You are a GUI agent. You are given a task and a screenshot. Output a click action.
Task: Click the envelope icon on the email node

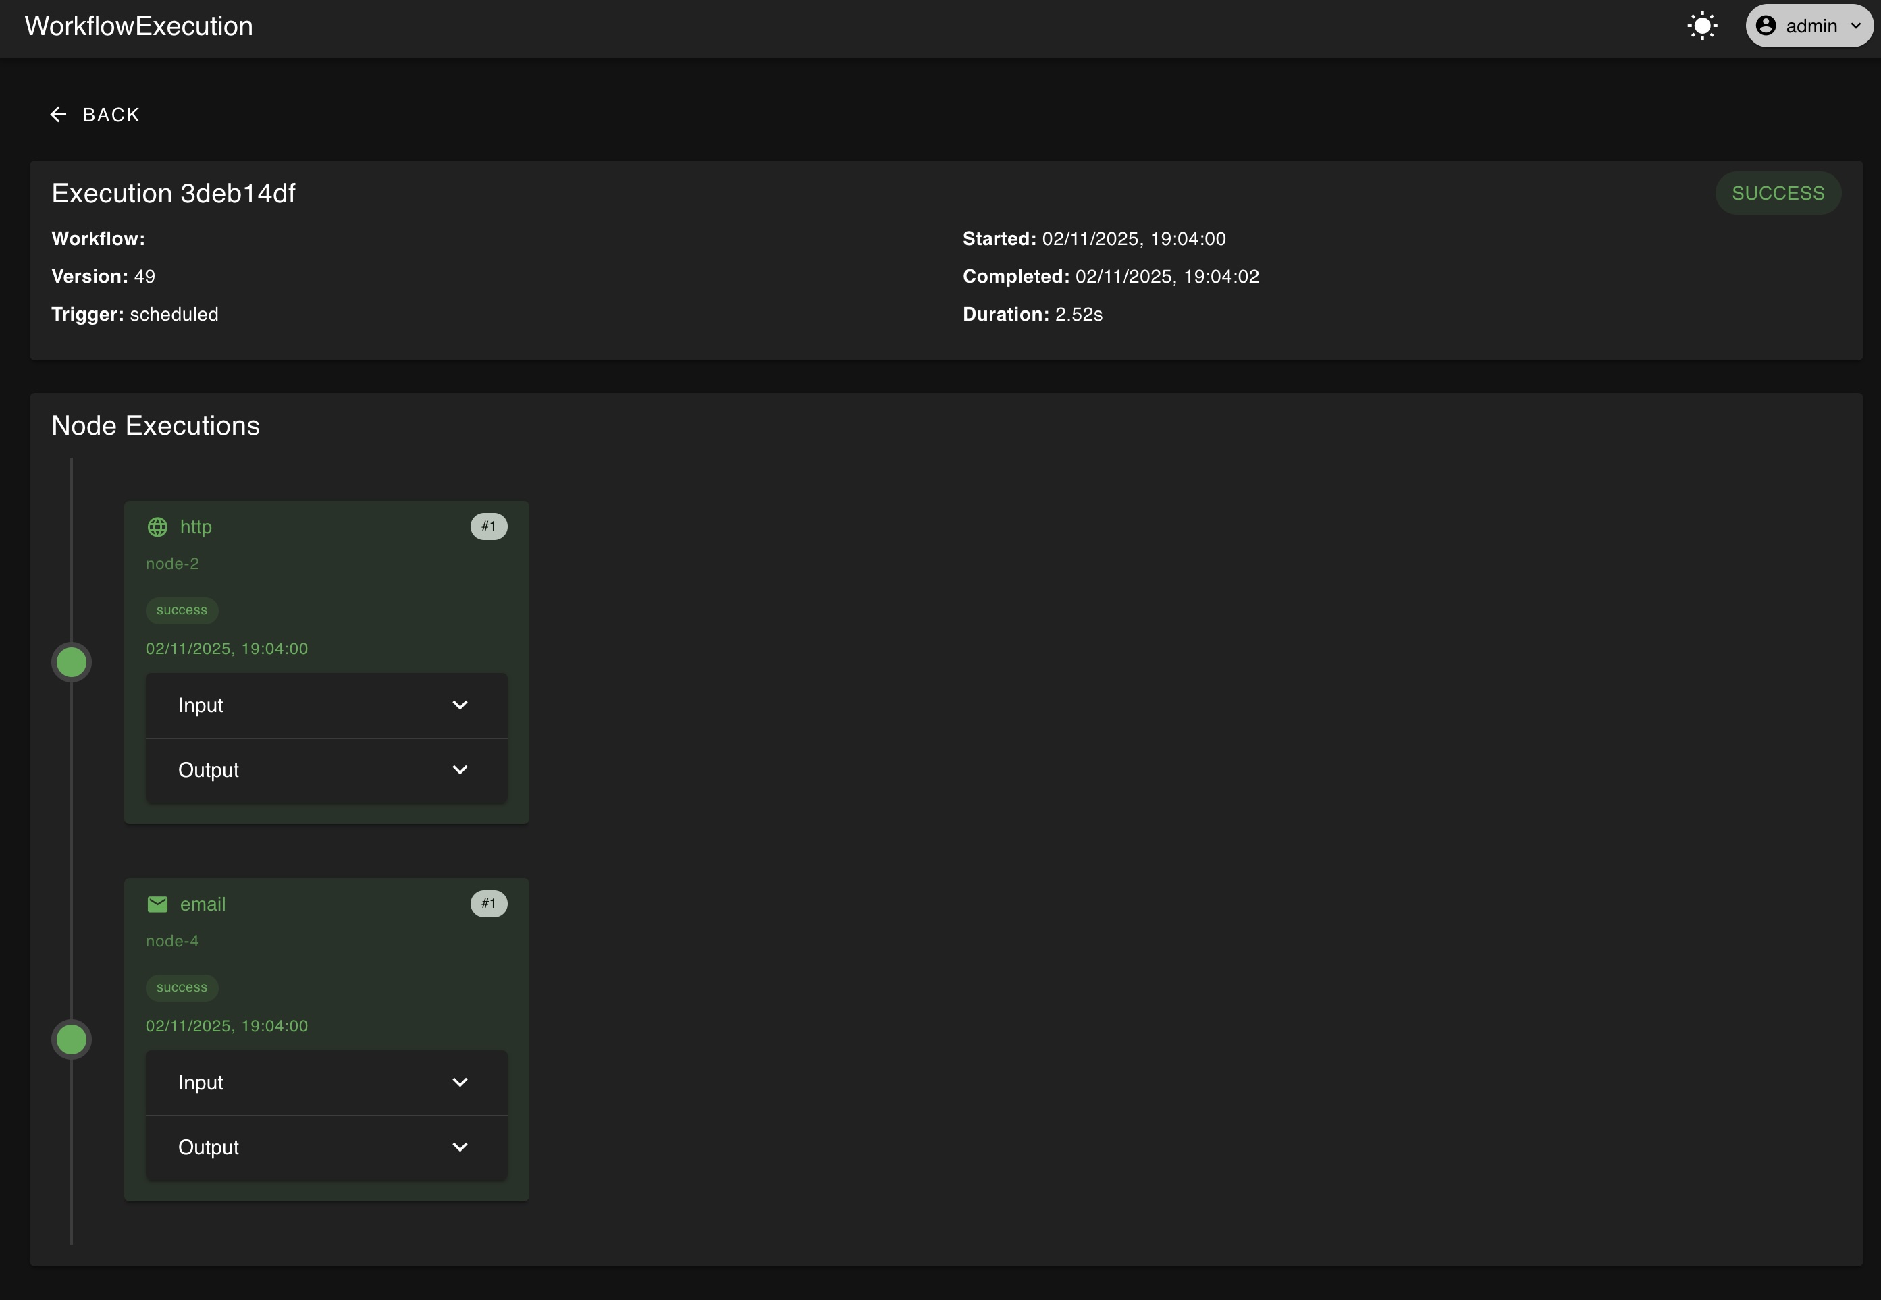point(157,903)
